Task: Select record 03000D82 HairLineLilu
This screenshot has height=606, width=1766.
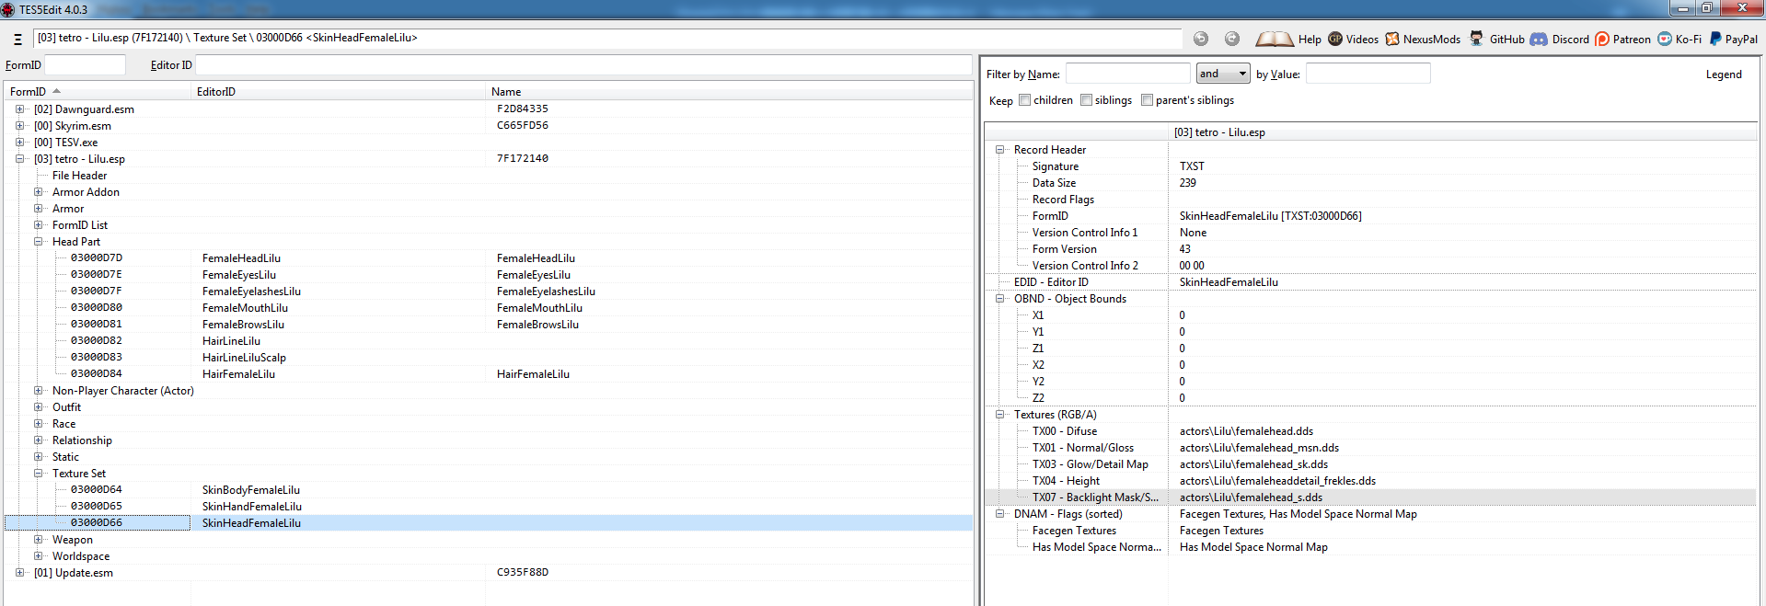Action: click(489, 341)
